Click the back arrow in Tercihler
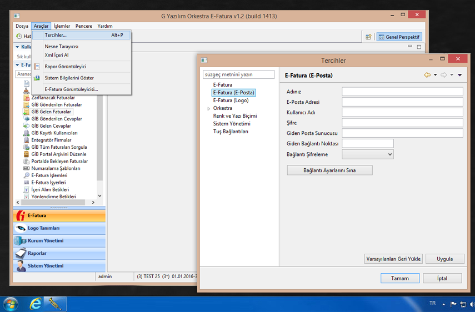Viewport: 475px width, 312px height. pos(427,75)
